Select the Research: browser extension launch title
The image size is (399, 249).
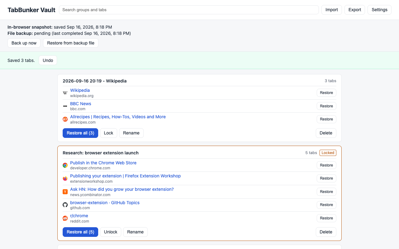pos(101,153)
